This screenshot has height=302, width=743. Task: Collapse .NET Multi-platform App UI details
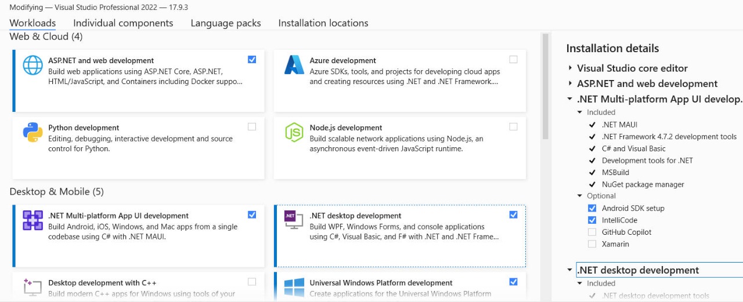tap(570, 99)
